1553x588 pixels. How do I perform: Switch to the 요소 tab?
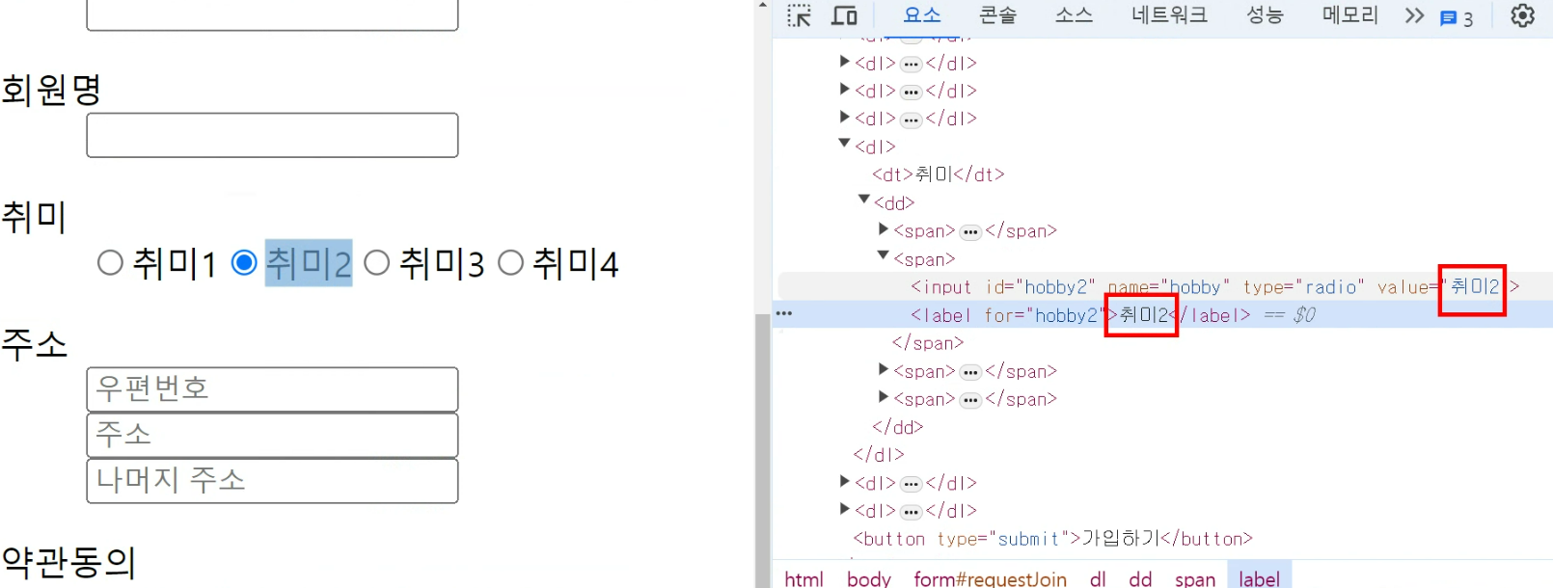921,15
